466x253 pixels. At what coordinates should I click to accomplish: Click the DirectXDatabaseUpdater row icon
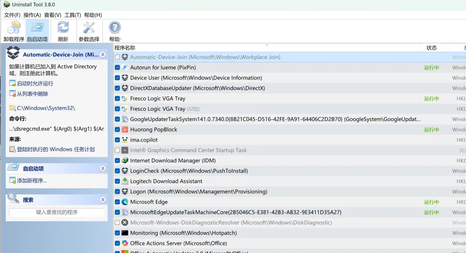[x=125, y=88]
